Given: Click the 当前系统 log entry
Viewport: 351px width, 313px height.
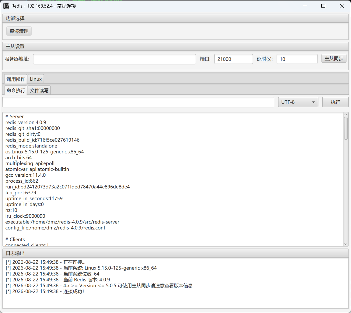Looking at the screenshot, I should pos(81,268).
